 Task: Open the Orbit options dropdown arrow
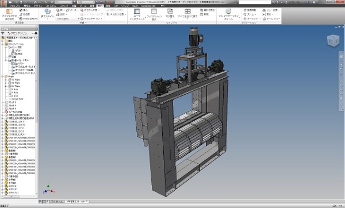pos(260,19)
